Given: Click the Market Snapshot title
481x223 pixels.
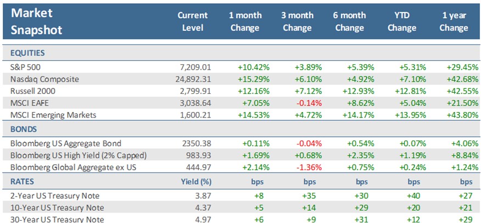Looking at the screenshot, I should (36, 21).
